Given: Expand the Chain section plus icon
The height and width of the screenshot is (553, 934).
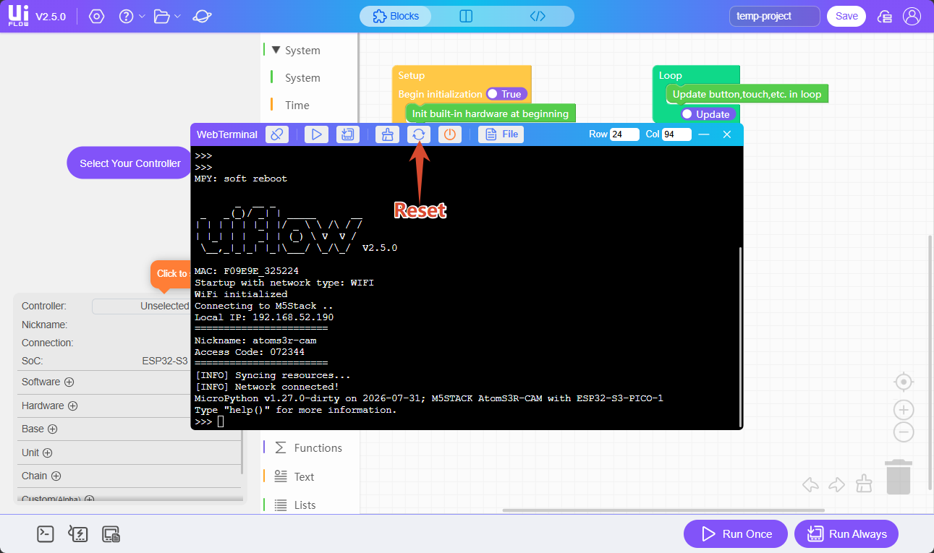Looking at the screenshot, I should point(56,476).
